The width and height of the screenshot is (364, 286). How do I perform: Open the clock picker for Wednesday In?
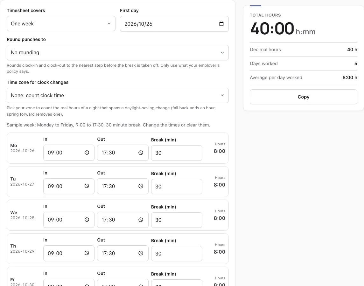pyautogui.click(x=87, y=220)
